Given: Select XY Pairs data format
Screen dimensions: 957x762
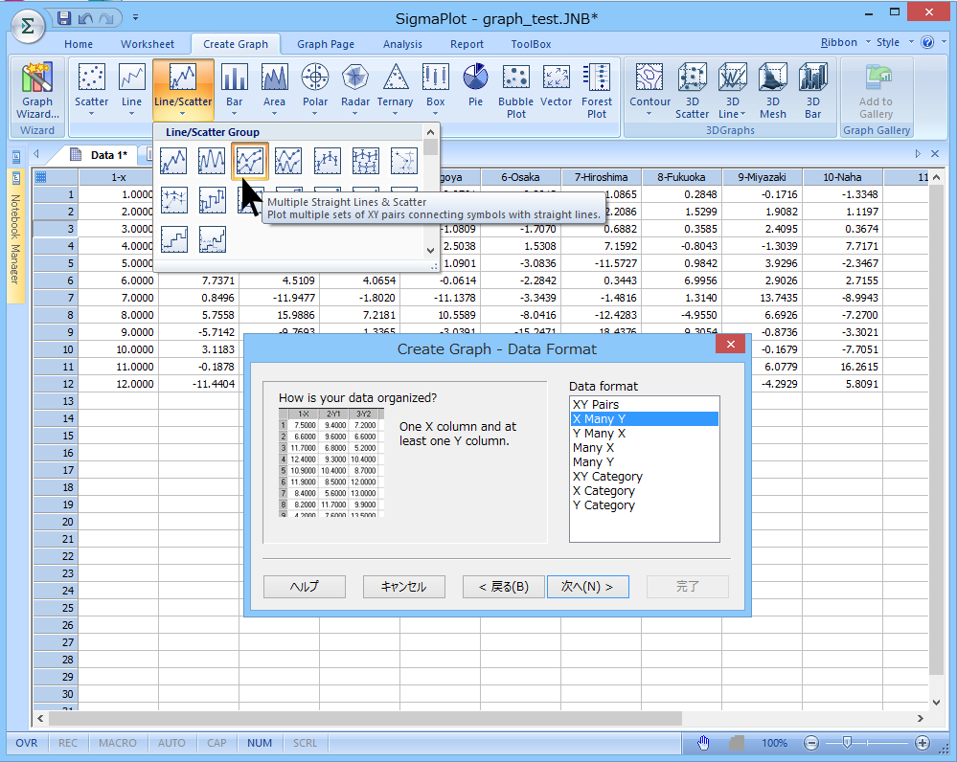Looking at the screenshot, I should tap(596, 405).
